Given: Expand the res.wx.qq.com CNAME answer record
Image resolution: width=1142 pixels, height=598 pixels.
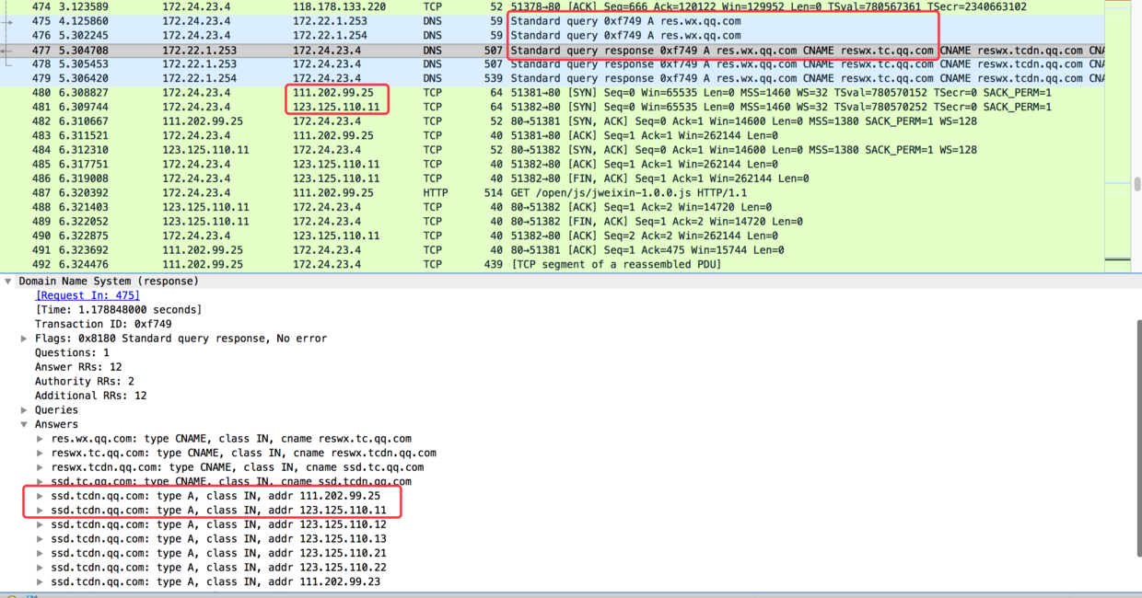Looking at the screenshot, I should pos(40,439).
